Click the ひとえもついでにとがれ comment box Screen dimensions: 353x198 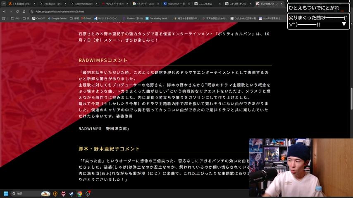[318, 8]
